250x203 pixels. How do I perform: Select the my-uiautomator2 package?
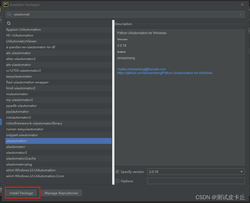pos(58,100)
